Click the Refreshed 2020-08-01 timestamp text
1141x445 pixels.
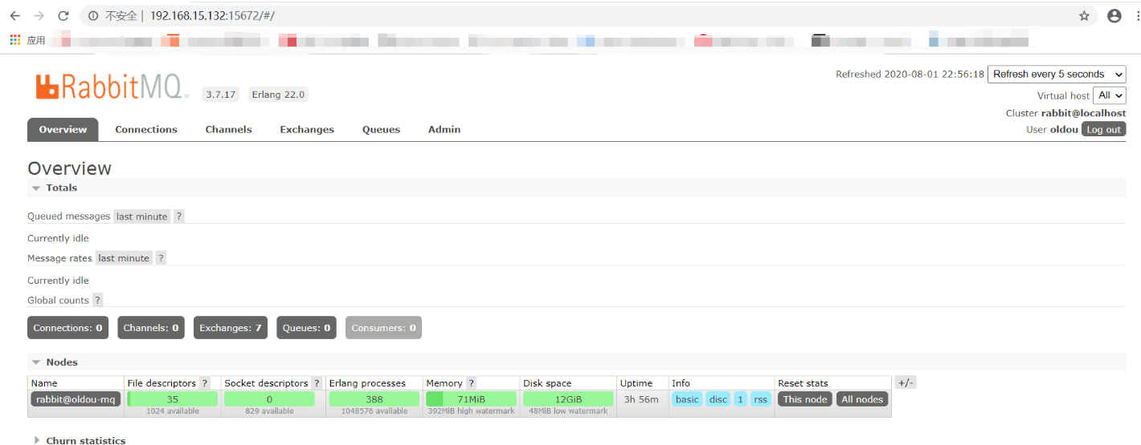[910, 74]
